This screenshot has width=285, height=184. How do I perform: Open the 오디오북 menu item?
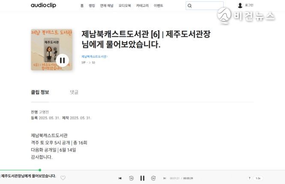[x=125, y=6]
